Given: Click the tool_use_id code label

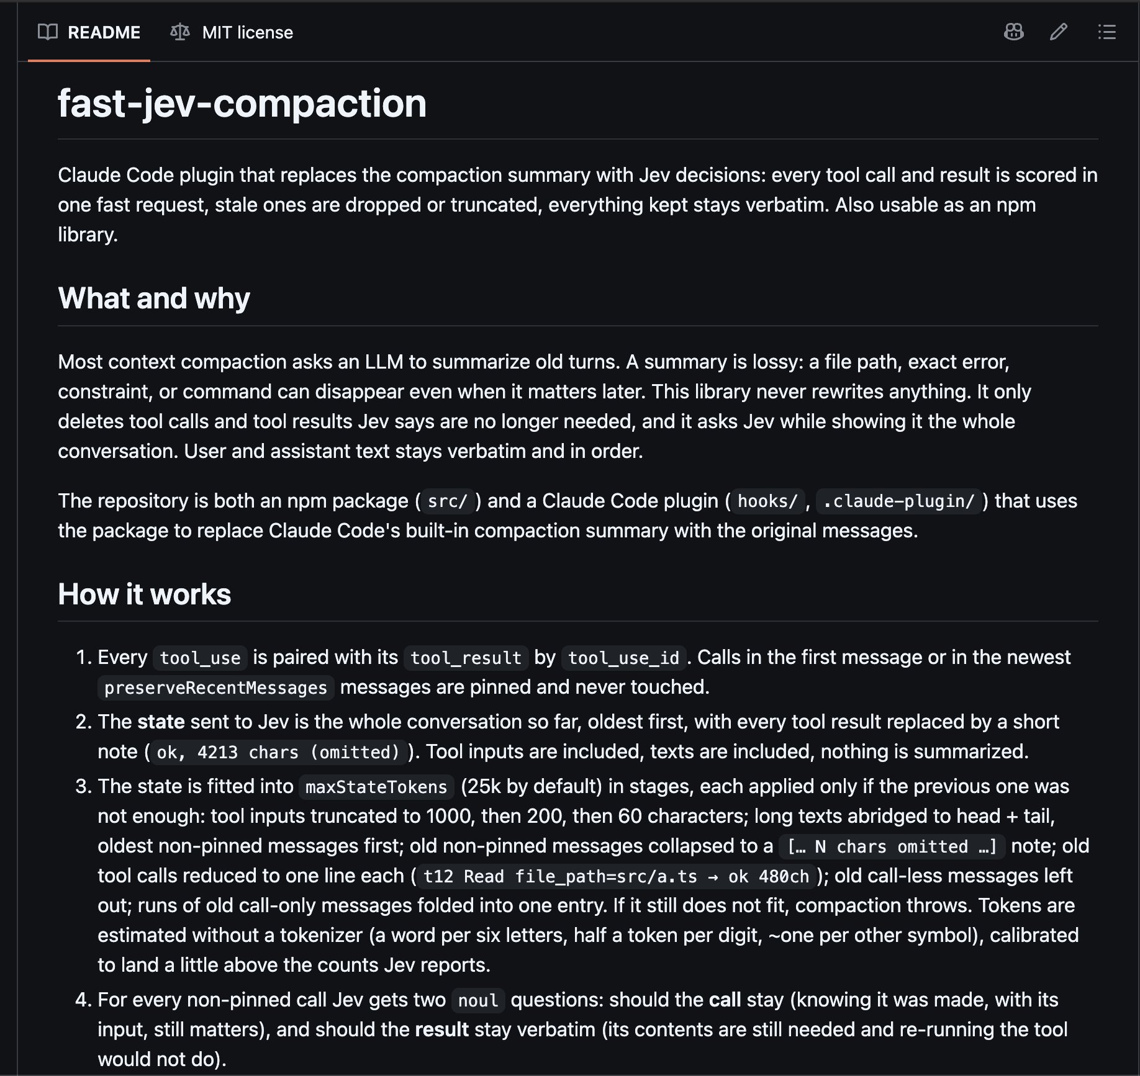Looking at the screenshot, I should coord(624,658).
